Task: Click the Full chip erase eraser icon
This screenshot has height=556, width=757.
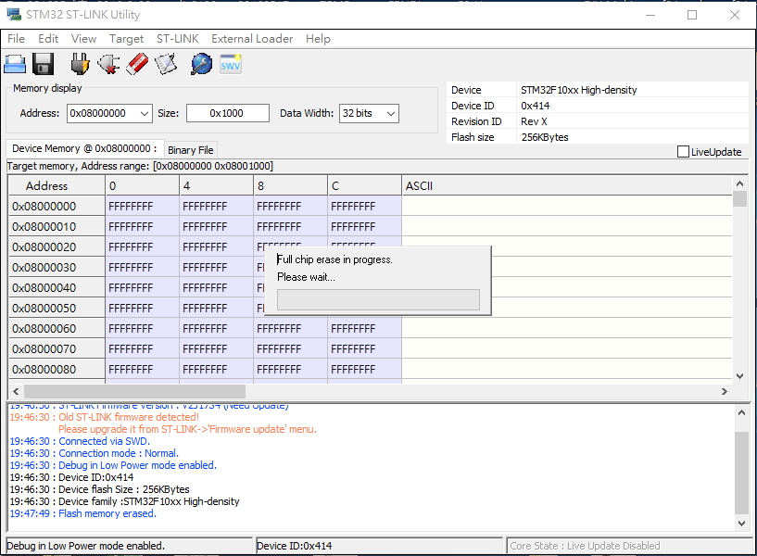Action: click(137, 64)
